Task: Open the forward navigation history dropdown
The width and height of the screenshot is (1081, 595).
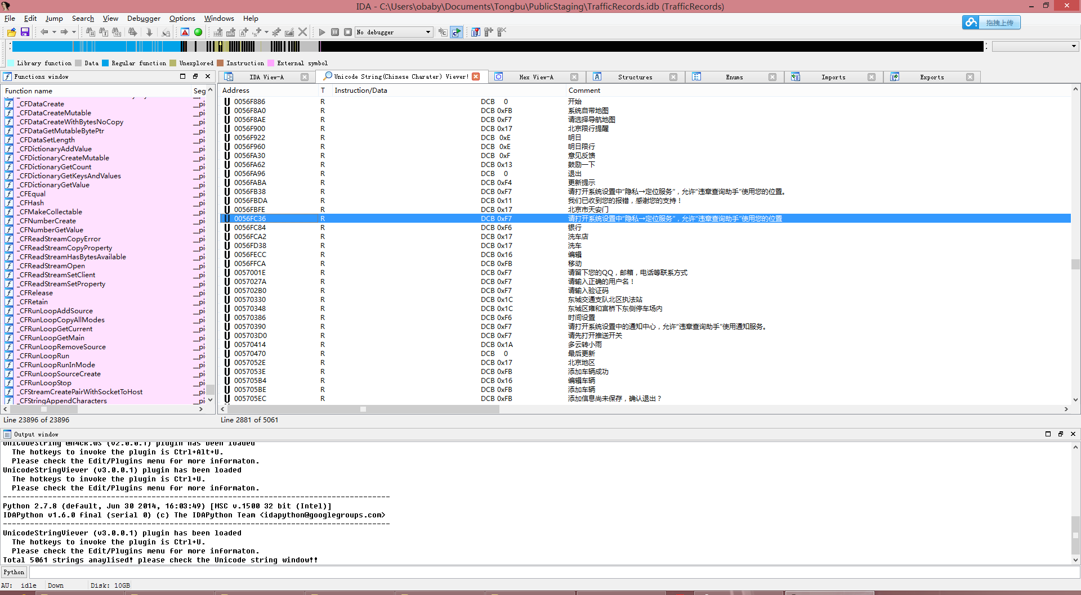Action: click(74, 32)
